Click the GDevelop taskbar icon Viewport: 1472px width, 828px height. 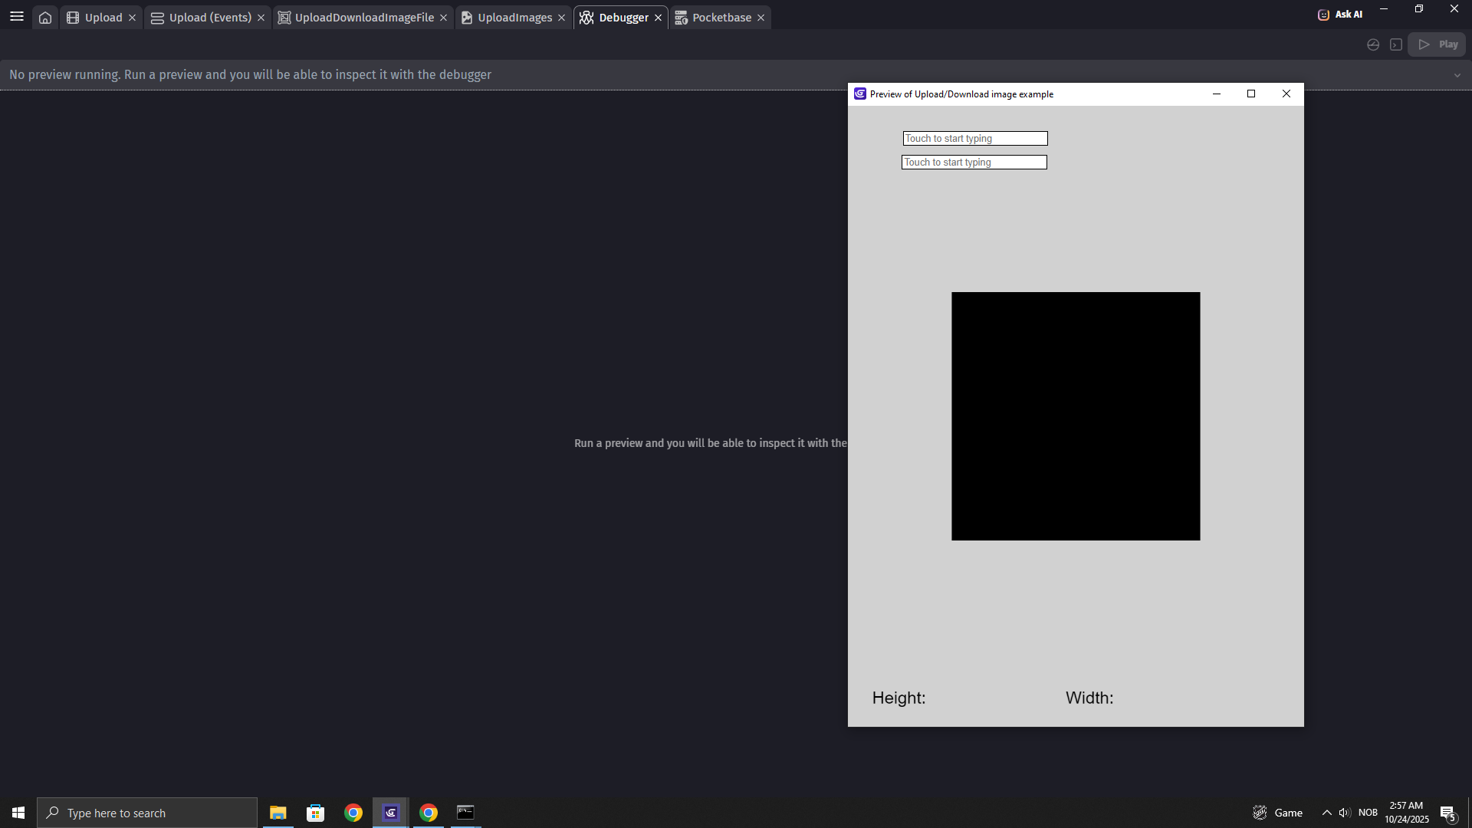coord(391,813)
